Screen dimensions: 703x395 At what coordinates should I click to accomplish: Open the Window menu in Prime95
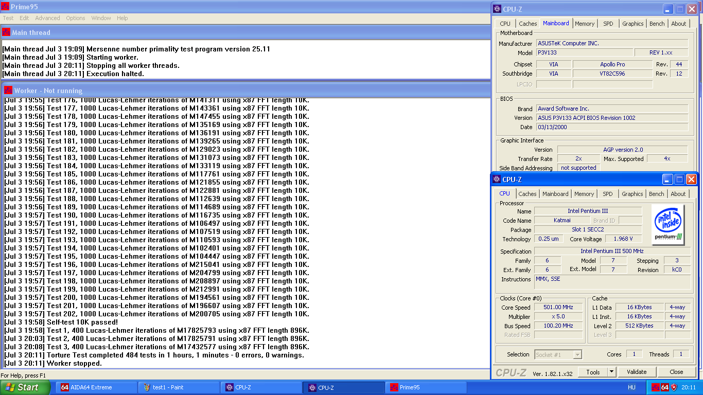click(x=101, y=18)
